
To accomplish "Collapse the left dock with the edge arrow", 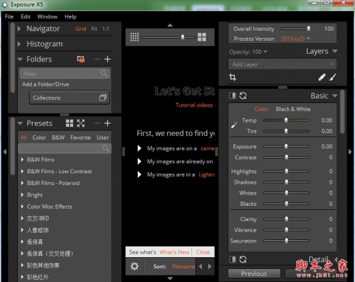I will pos(5,152).
